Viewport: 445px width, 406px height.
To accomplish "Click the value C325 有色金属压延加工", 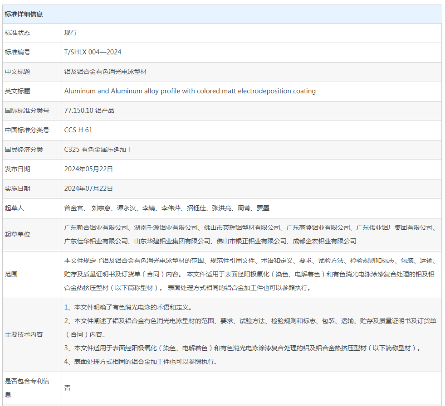I will [x=98, y=150].
